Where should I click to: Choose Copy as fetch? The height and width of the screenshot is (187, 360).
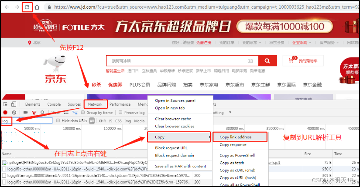[232, 163]
